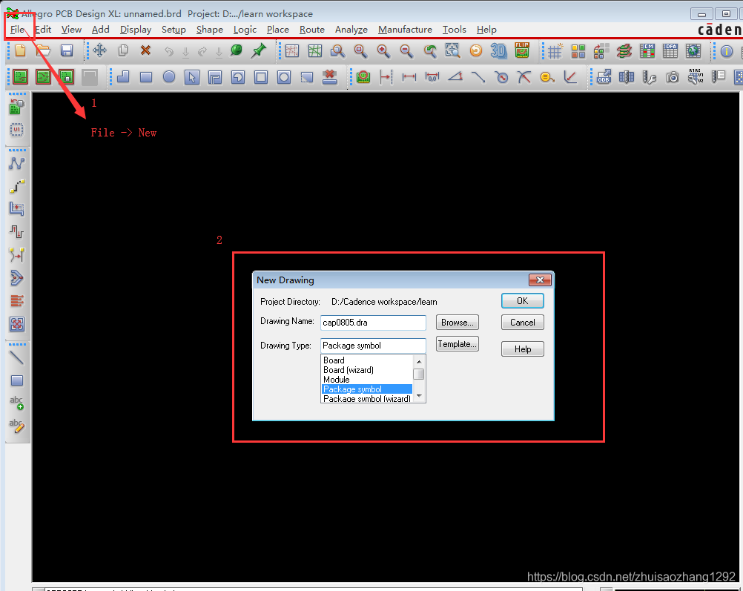Select Module in the drawing type list
The height and width of the screenshot is (591, 743).
(337, 380)
